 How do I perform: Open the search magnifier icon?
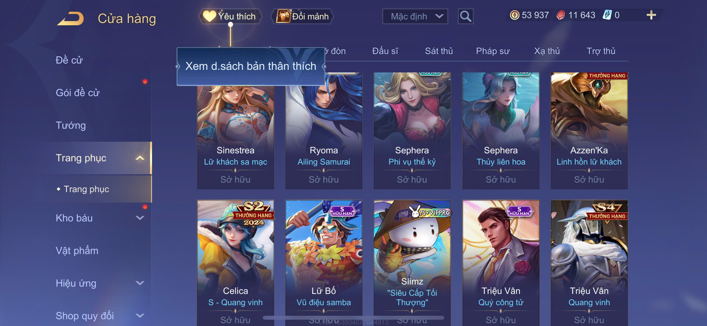466,17
